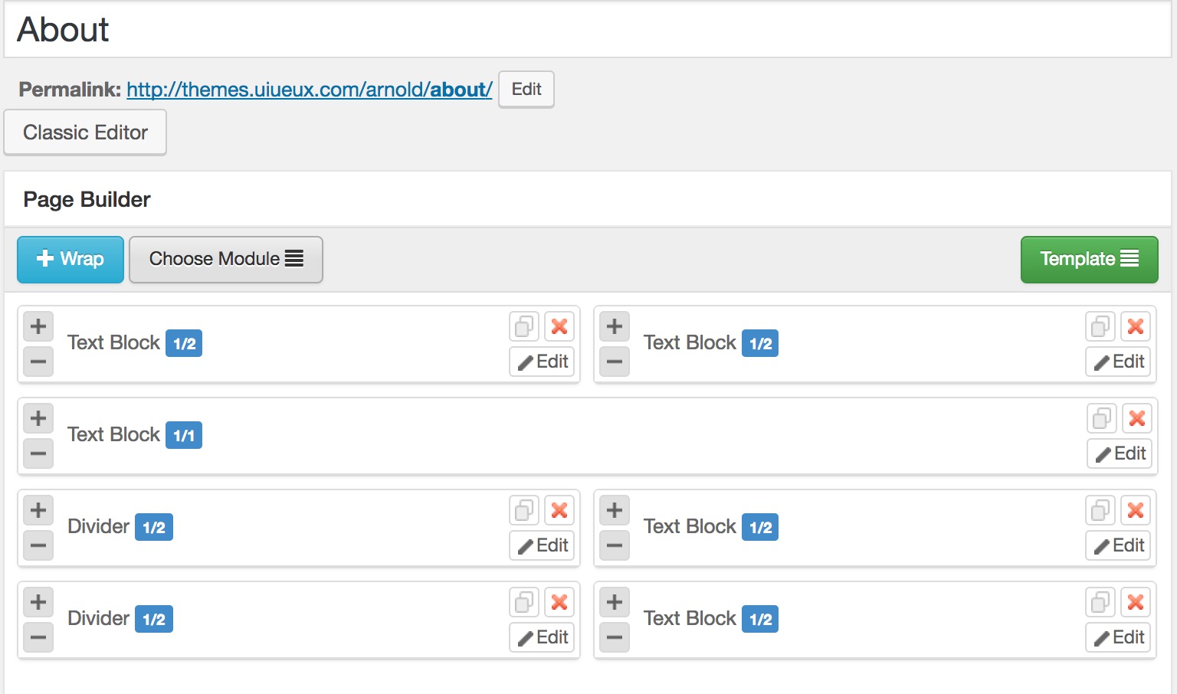Image resolution: width=1177 pixels, height=694 pixels.
Task: Switch to Classic Editor
Action: click(85, 133)
